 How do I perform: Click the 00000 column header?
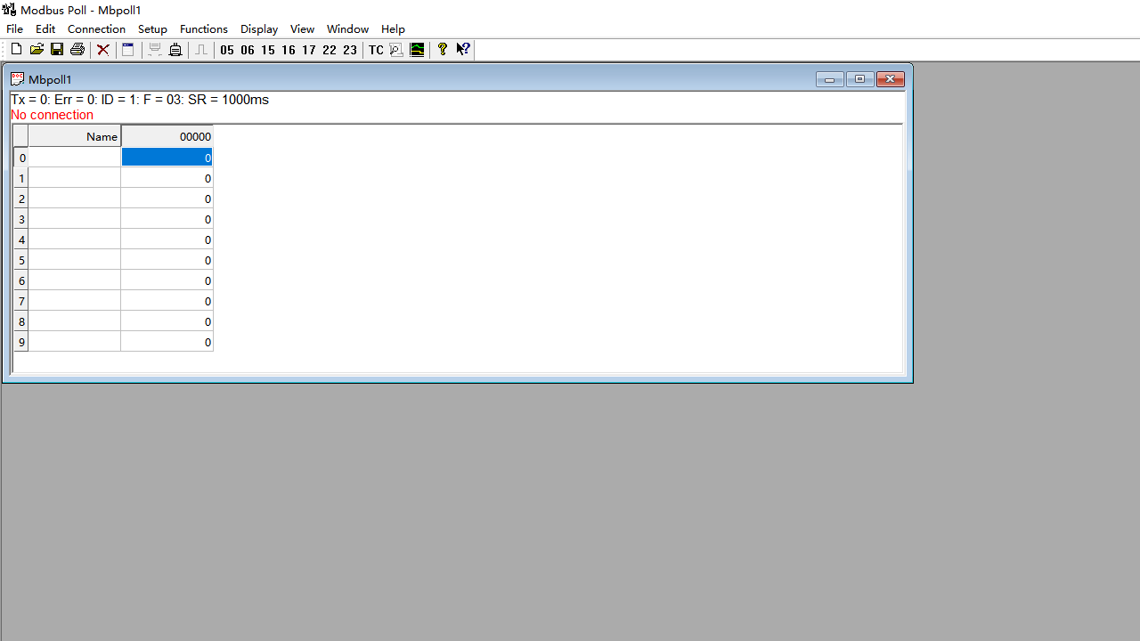[x=167, y=136]
